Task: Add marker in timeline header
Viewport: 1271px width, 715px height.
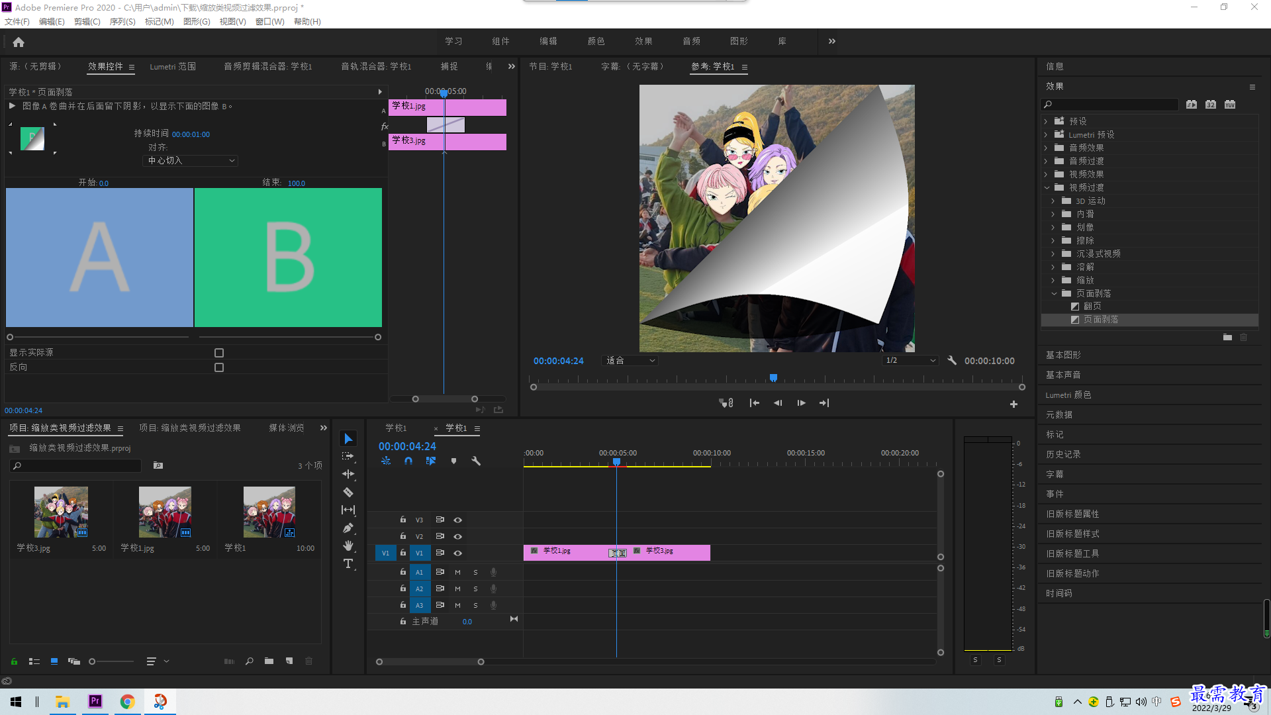Action: [x=453, y=461]
